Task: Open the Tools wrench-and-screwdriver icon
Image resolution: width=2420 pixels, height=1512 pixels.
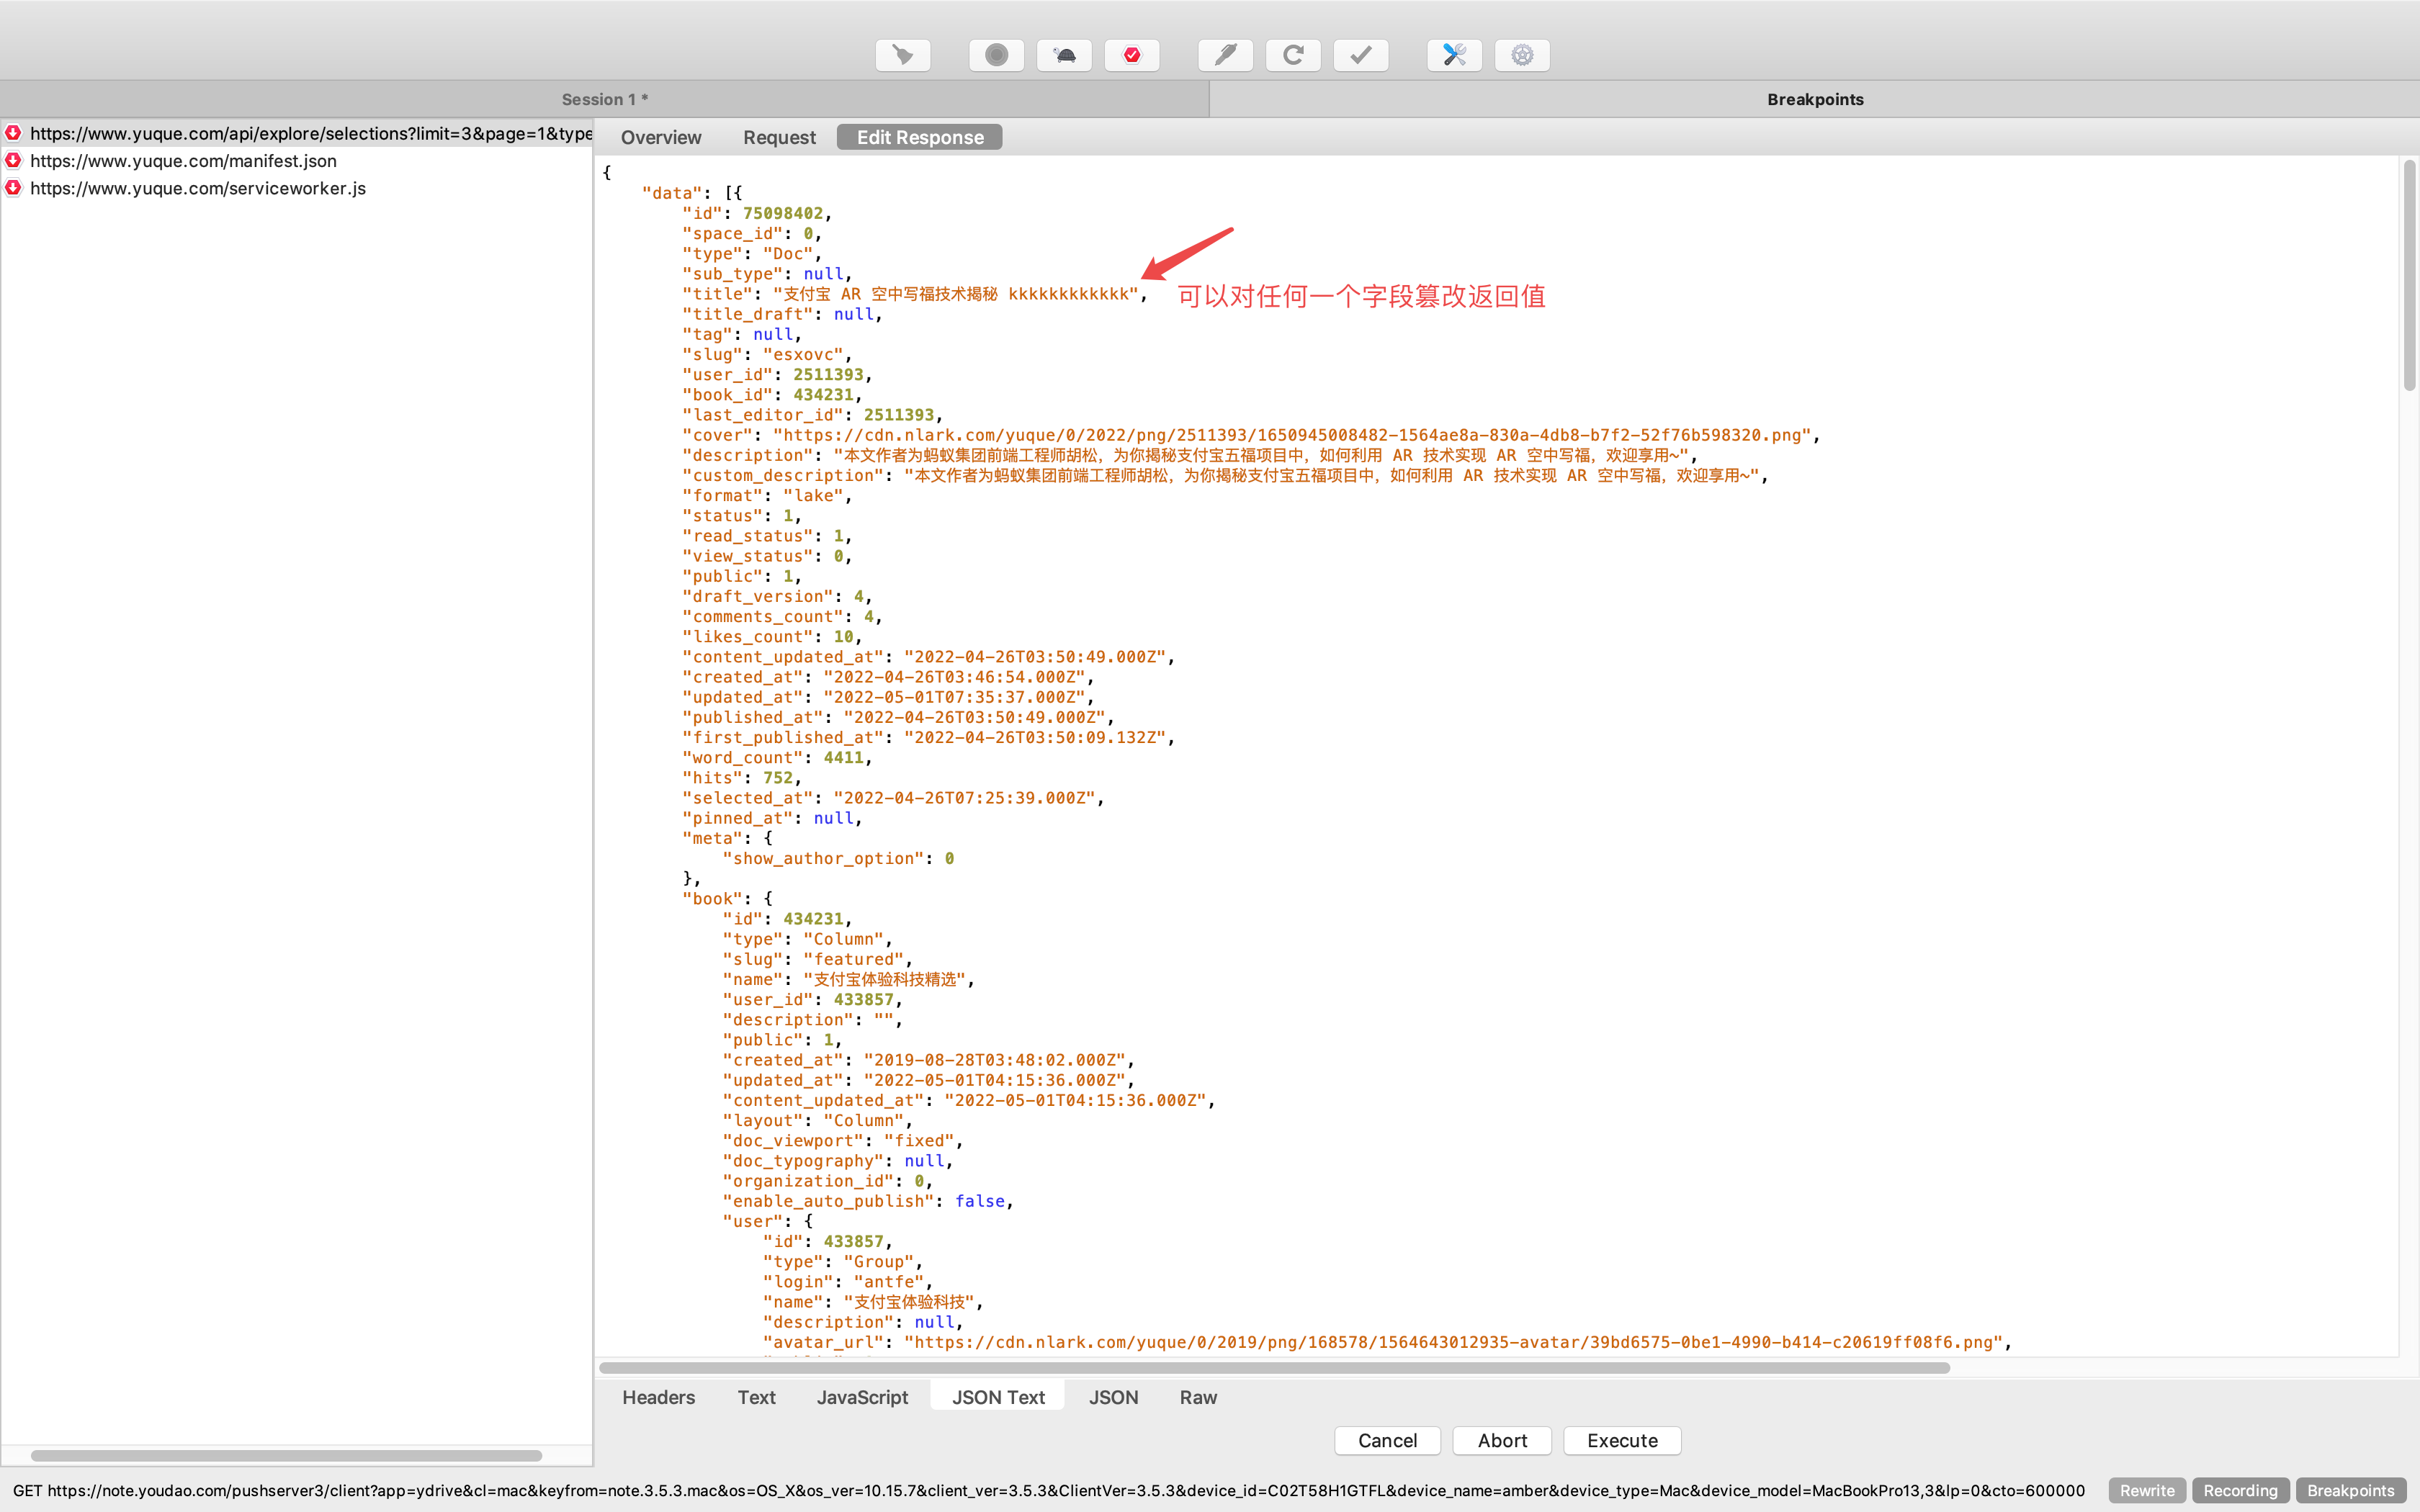Action: [1454, 55]
